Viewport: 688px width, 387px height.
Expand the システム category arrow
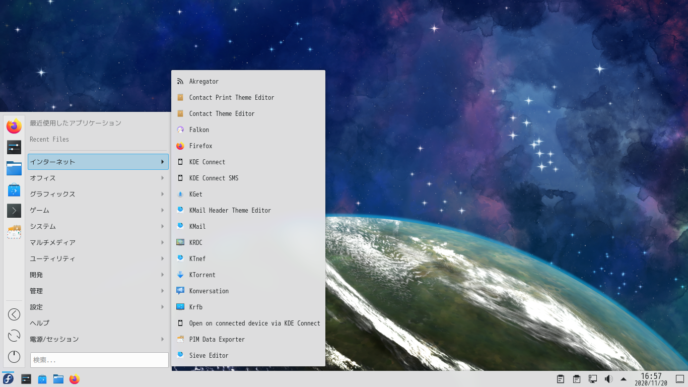pos(162,226)
